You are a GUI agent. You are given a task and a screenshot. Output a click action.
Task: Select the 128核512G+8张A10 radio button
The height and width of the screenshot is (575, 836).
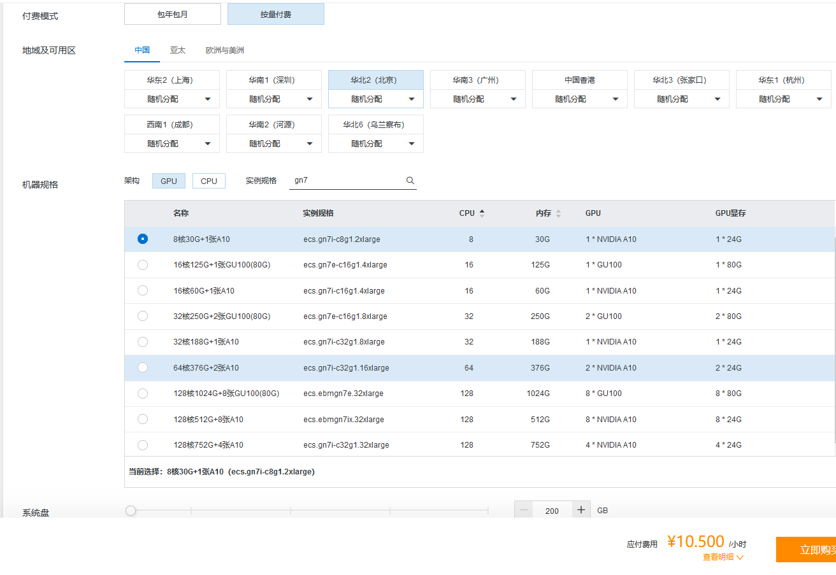(143, 419)
